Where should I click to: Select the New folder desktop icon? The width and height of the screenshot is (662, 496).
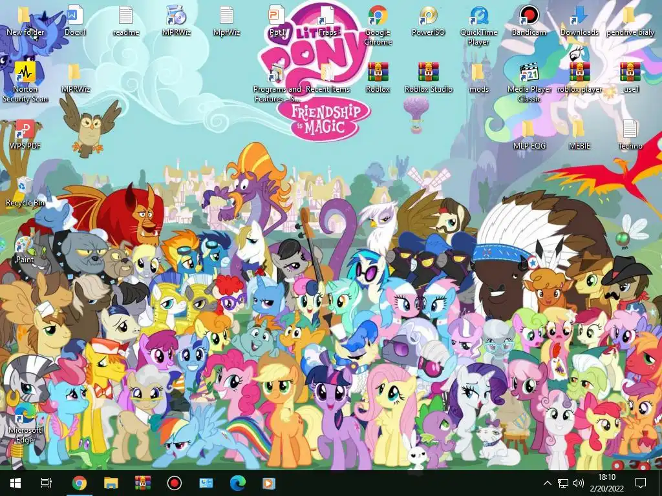(x=25, y=21)
